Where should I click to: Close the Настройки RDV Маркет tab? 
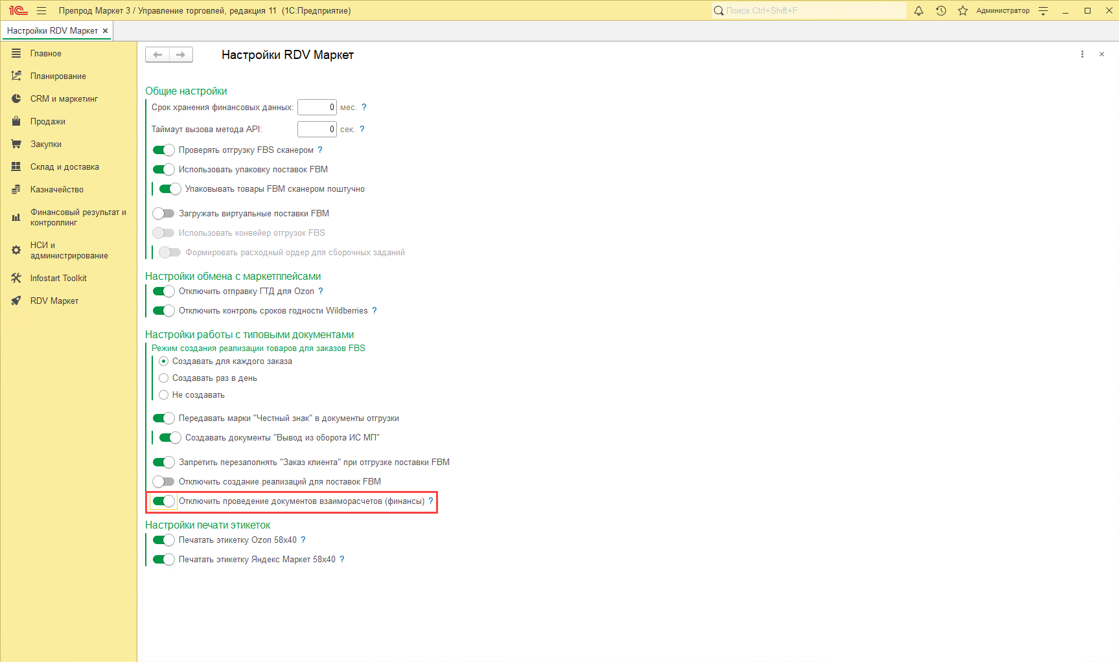click(x=105, y=30)
